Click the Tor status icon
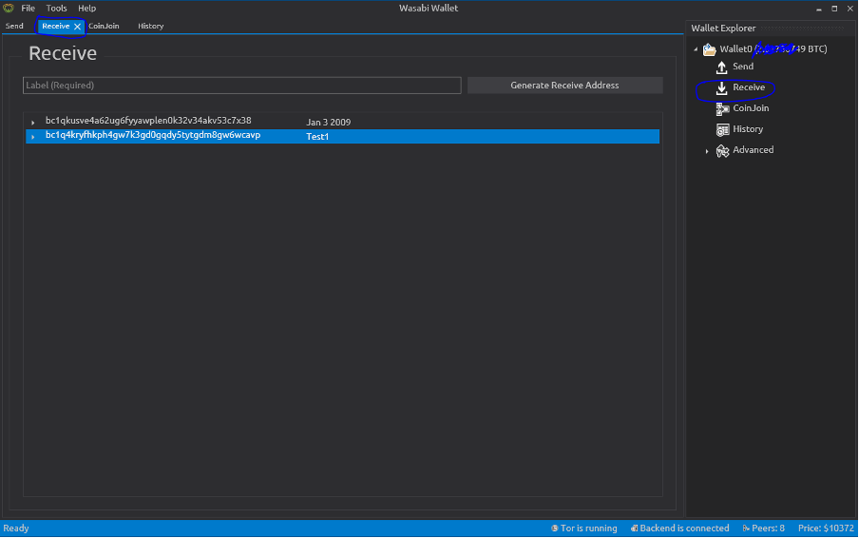This screenshot has width=859, height=538. tap(554, 528)
